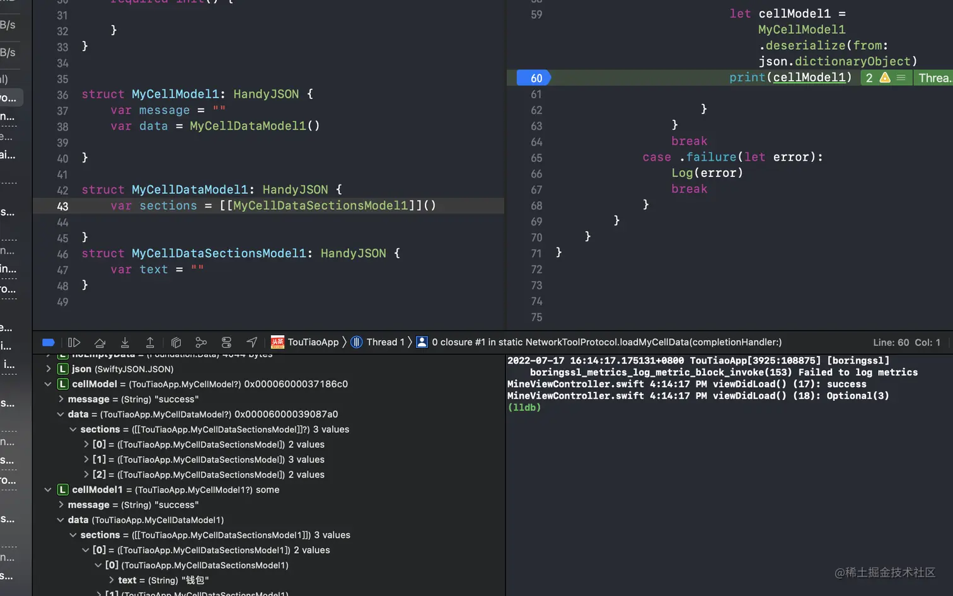
Task: Click HandyJSON on line 46
Action: tap(354, 253)
